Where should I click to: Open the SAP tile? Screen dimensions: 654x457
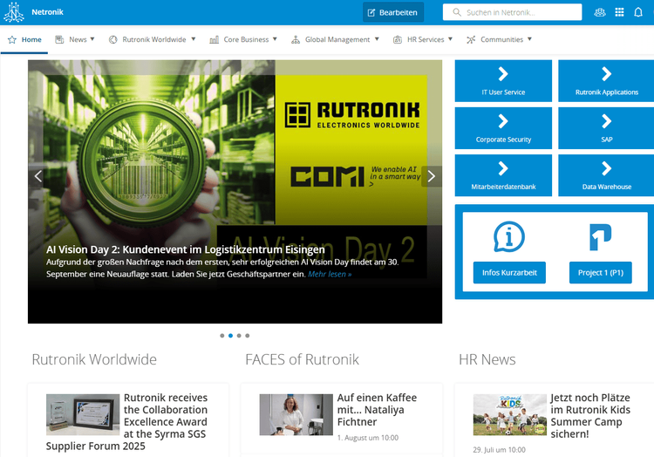(x=606, y=128)
